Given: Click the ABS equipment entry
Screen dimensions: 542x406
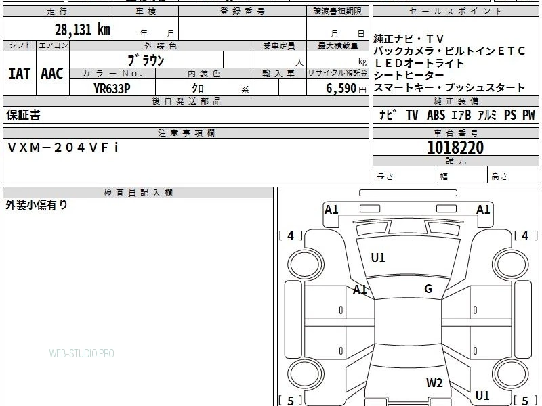Looking at the screenshot, I should pos(436,115).
